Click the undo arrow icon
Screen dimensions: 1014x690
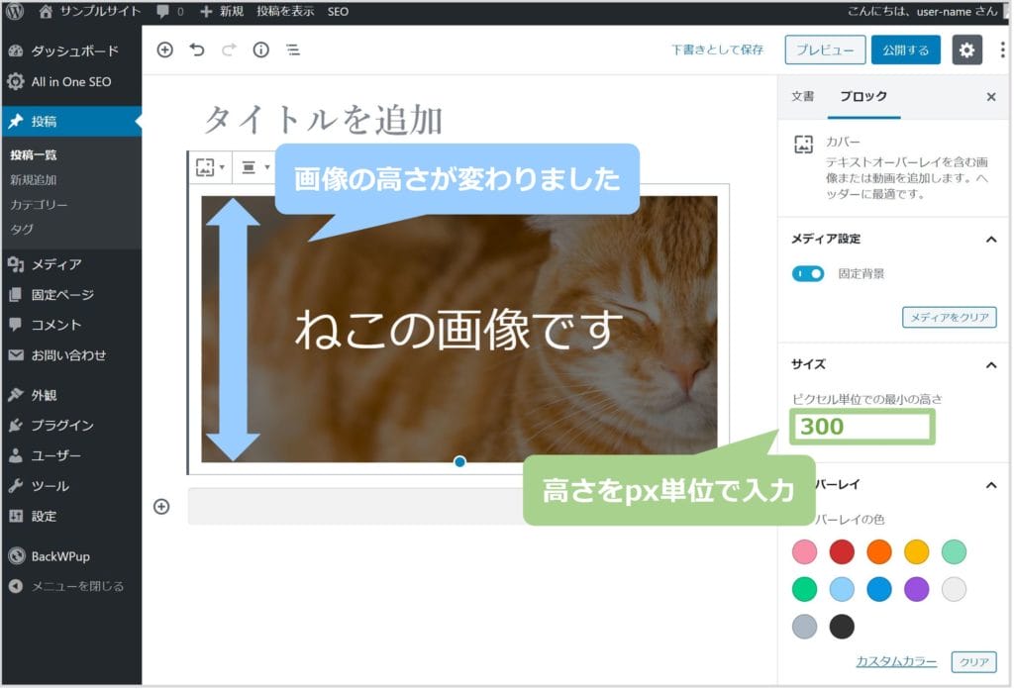(197, 49)
